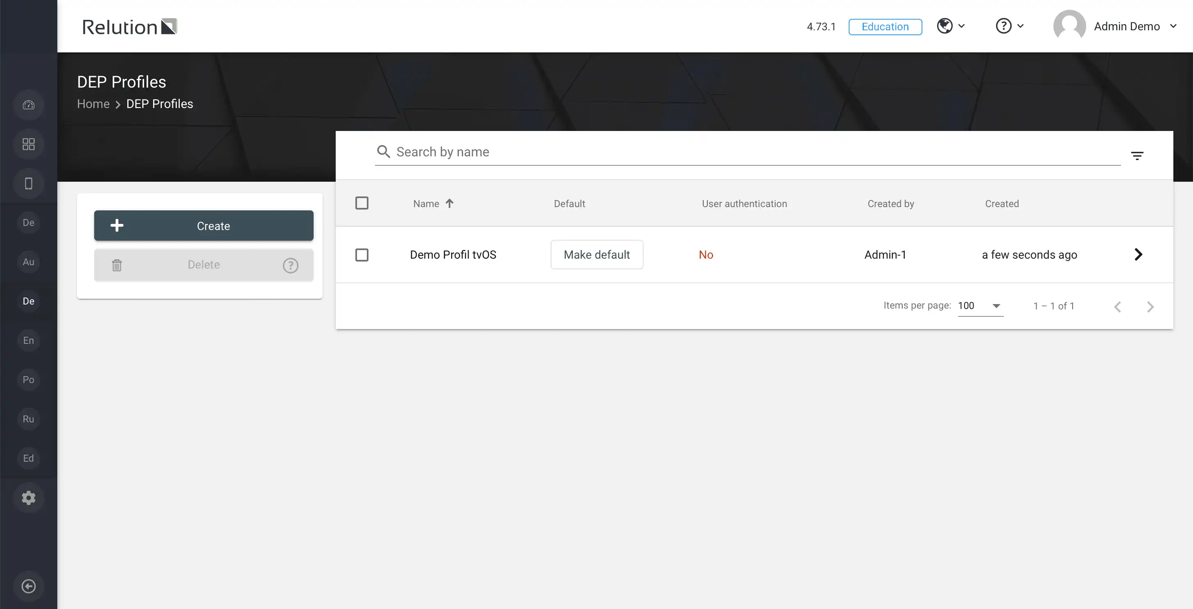Image resolution: width=1193 pixels, height=609 pixels.
Task: Click the version number 4.73.1
Action: pos(821,26)
